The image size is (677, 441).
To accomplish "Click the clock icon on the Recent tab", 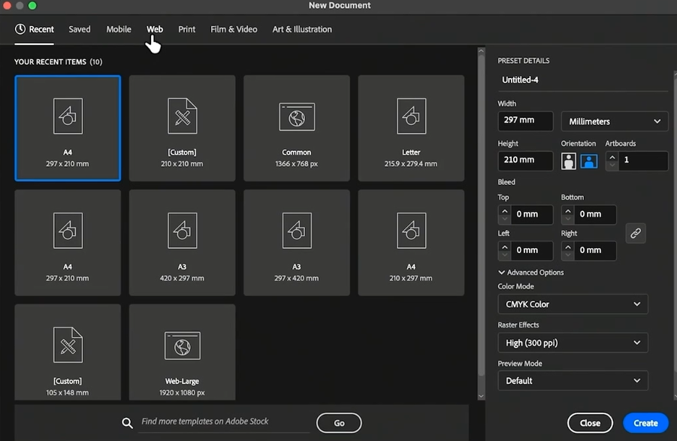I will pos(20,29).
